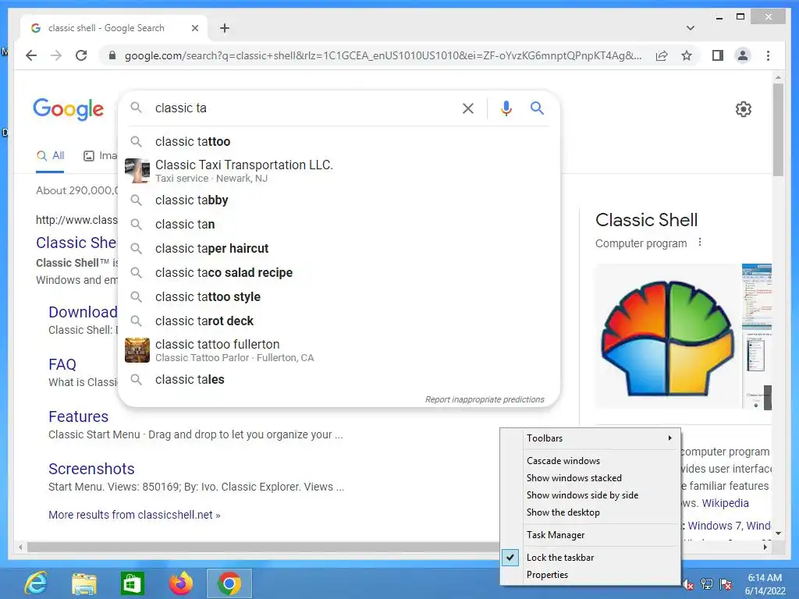Click the network icon in system tray
799x599 pixels.
707,584
